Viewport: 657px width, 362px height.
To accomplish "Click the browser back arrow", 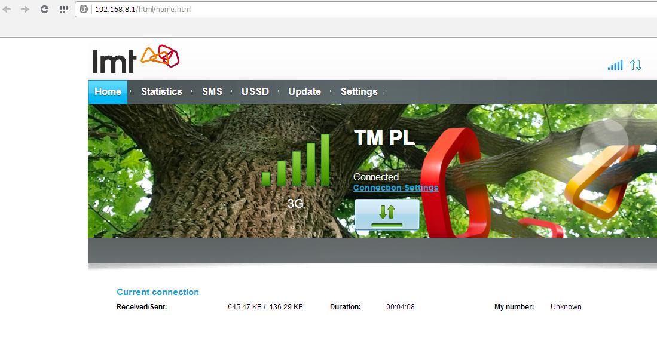I will pos(7,10).
